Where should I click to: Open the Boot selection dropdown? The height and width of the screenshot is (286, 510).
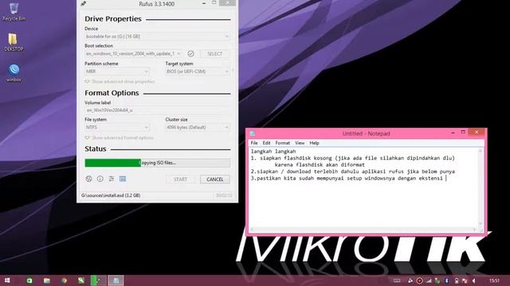pyautogui.click(x=134, y=53)
